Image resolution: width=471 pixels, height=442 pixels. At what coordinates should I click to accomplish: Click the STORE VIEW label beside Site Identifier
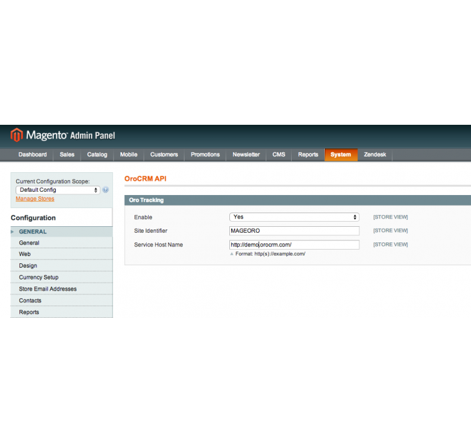(x=390, y=231)
